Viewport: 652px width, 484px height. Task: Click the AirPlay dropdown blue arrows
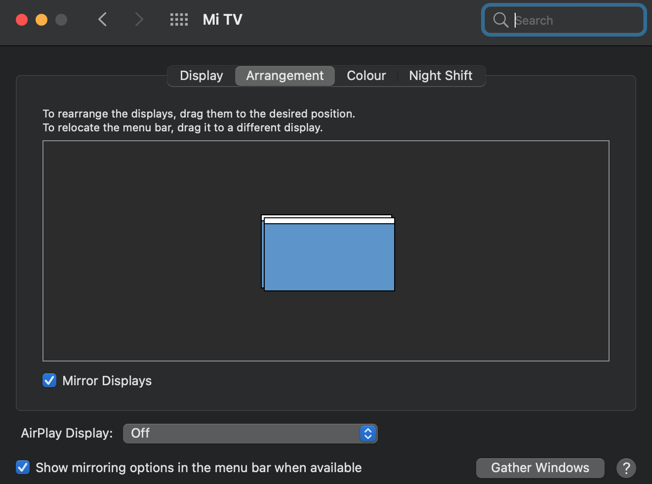pos(368,434)
